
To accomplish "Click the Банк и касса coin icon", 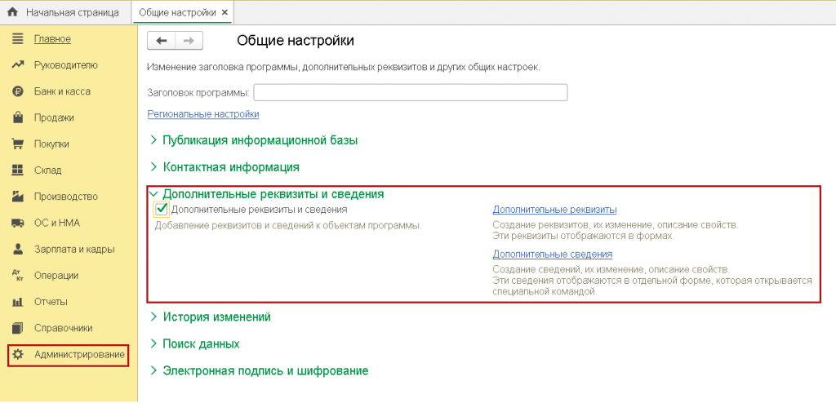I will (17, 91).
